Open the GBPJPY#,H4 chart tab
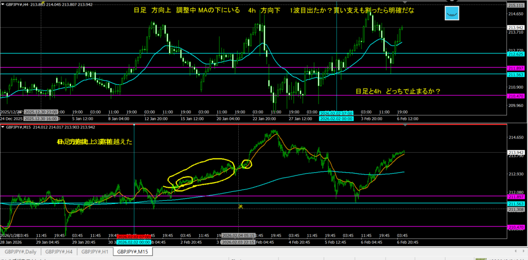The image size is (528, 260). click(59, 252)
